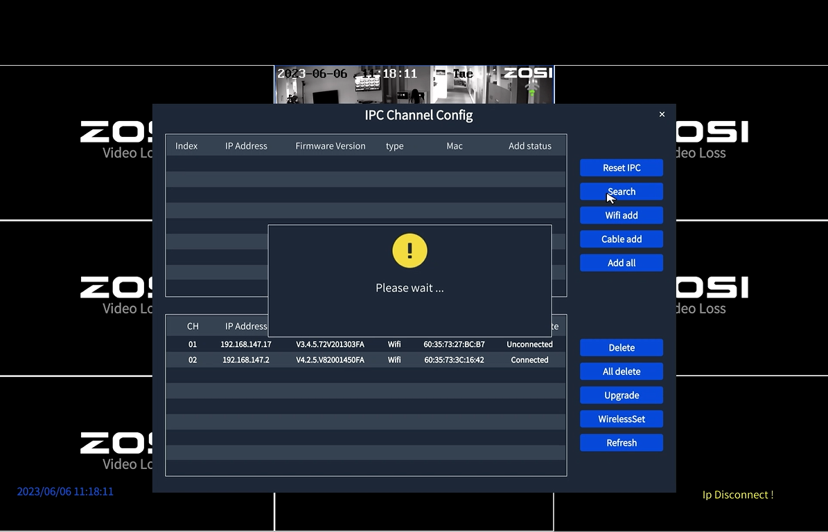Choose Wifi add
The width and height of the screenshot is (828, 532).
[622, 215]
